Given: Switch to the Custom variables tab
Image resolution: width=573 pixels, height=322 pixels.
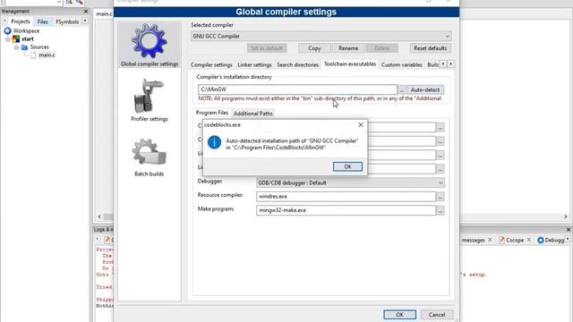Looking at the screenshot, I should (x=401, y=64).
